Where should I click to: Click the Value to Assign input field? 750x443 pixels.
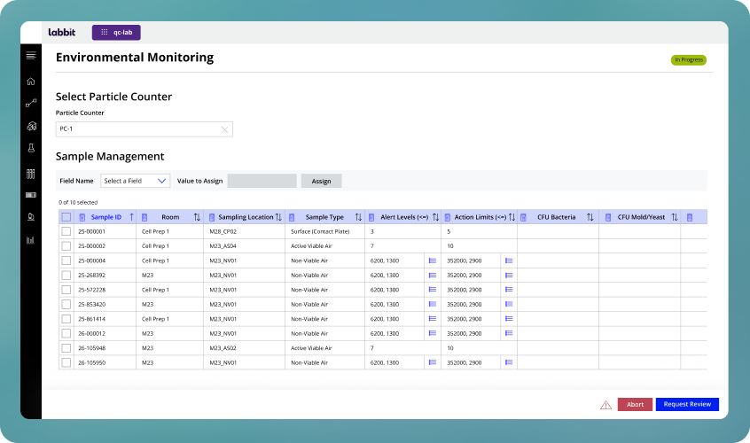262,181
